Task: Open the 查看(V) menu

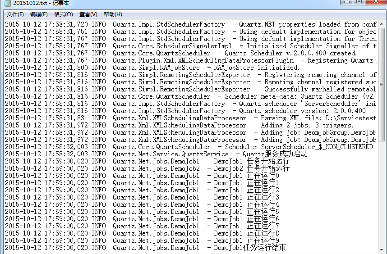Action: click(x=88, y=14)
